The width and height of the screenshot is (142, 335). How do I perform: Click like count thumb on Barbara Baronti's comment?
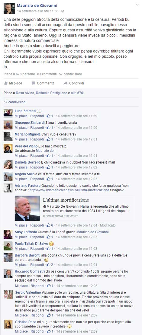coord(49,265)
